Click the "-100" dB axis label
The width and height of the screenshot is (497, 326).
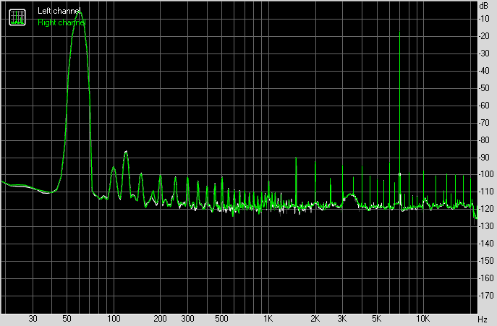(486, 174)
